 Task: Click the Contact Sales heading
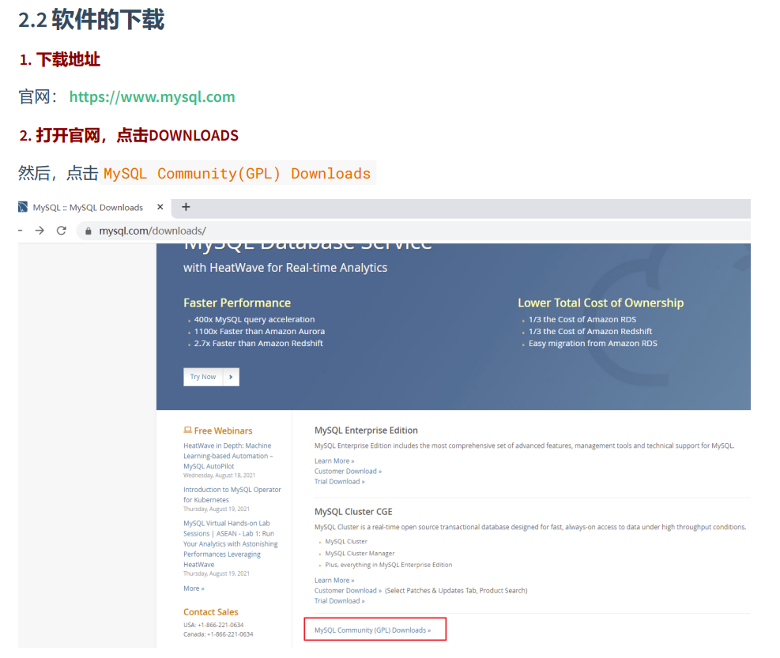[211, 612]
